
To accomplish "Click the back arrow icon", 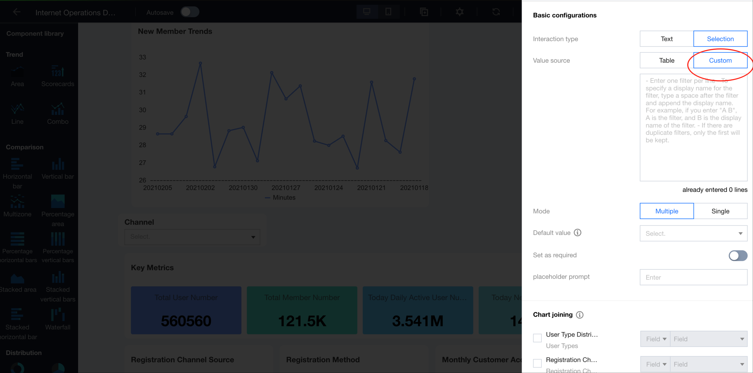I will 17,12.
